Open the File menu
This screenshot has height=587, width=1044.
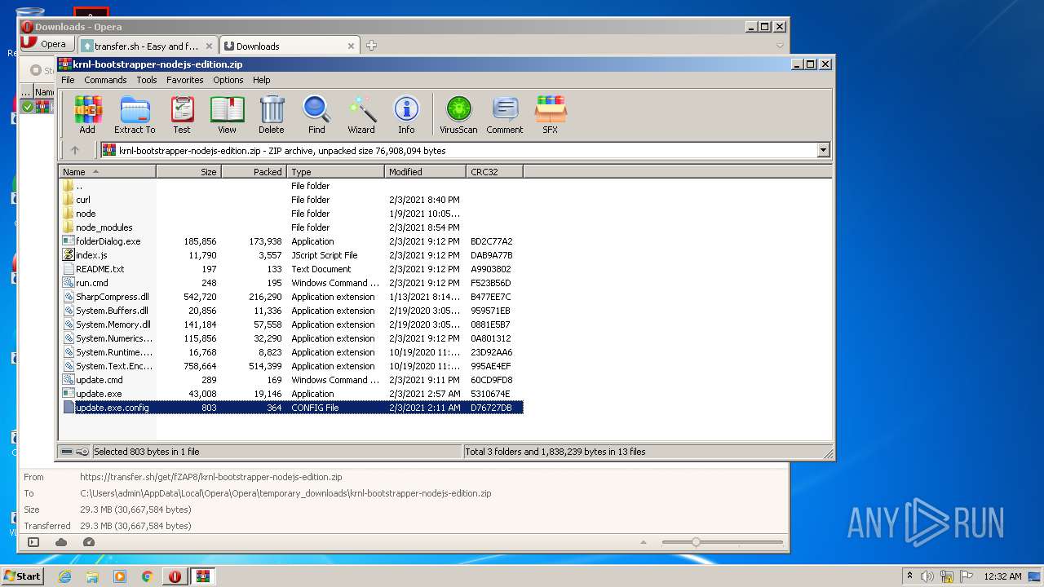click(x=68, y=80)
